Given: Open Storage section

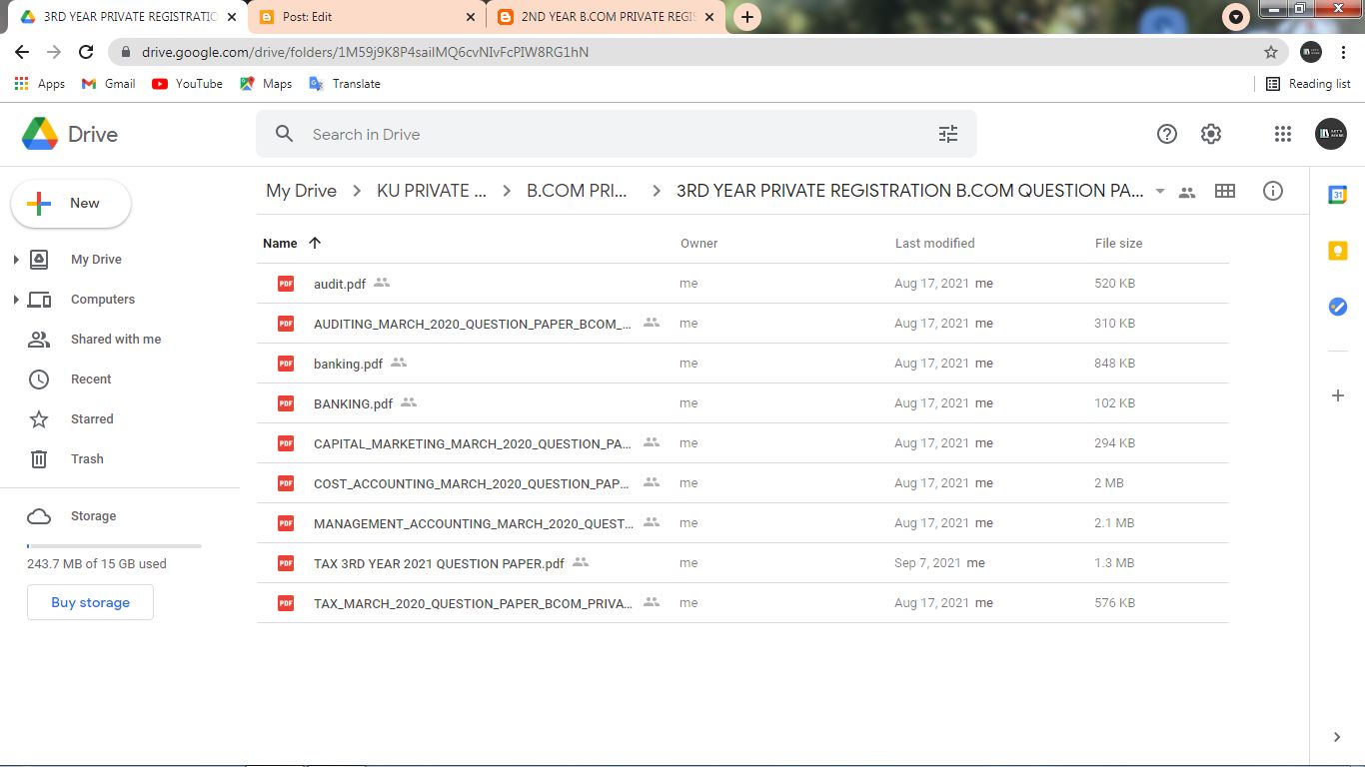Looking at the screenshot, I should 93,516.
